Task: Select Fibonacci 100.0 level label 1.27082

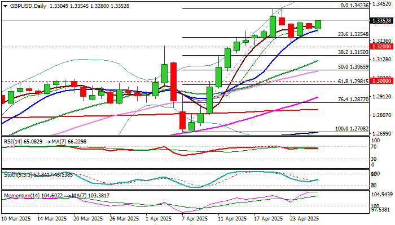Action: coord(352,129)
